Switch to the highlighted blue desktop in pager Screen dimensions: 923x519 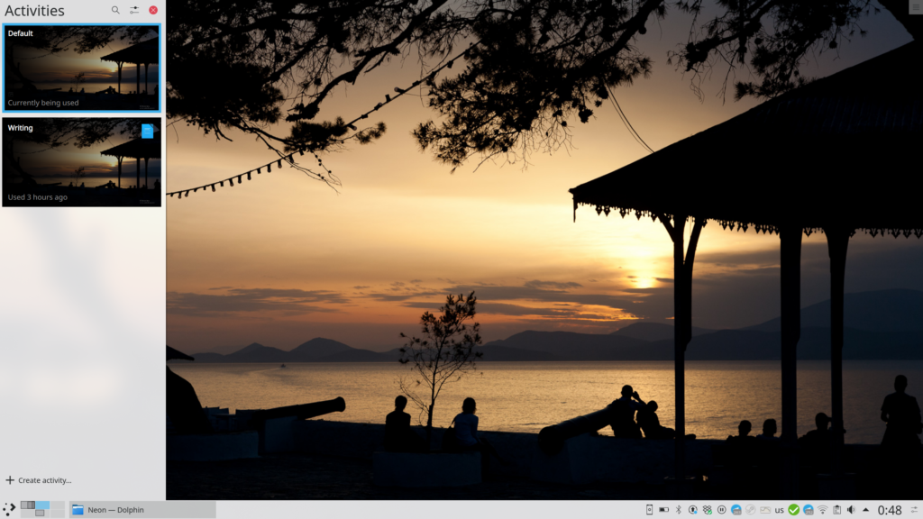coord(42,505)
